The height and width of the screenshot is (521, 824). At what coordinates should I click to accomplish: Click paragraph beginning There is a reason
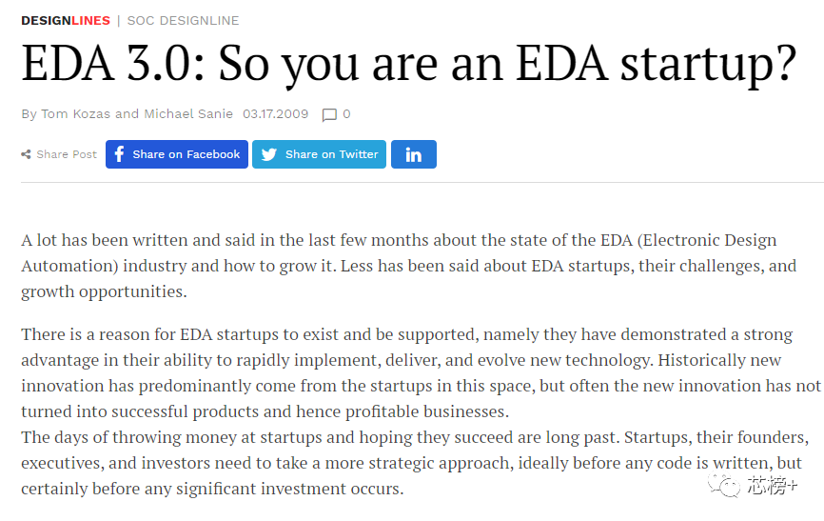(x=421, y=372)
